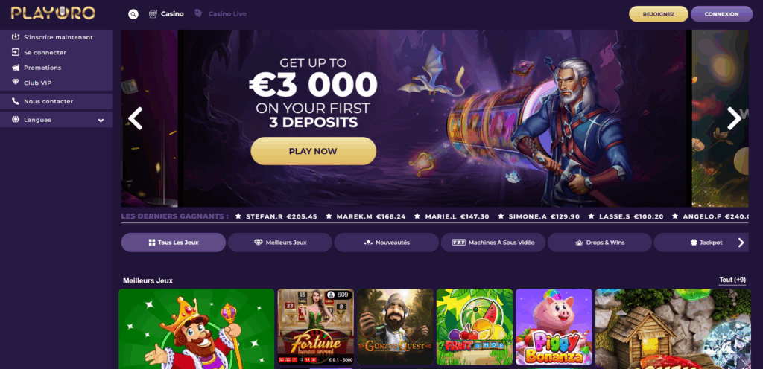Click Nous contacter phone entry
This screenshot has width=763, height=369.
(56, 101)
